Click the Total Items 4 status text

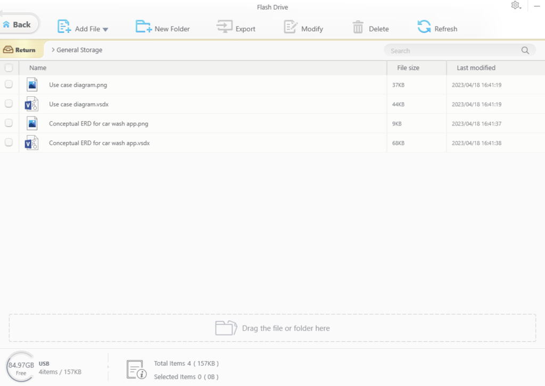(x=186, y=364)
